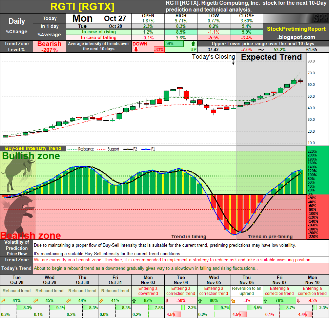Click the tilde symbol in price range row

click(261, 50)
